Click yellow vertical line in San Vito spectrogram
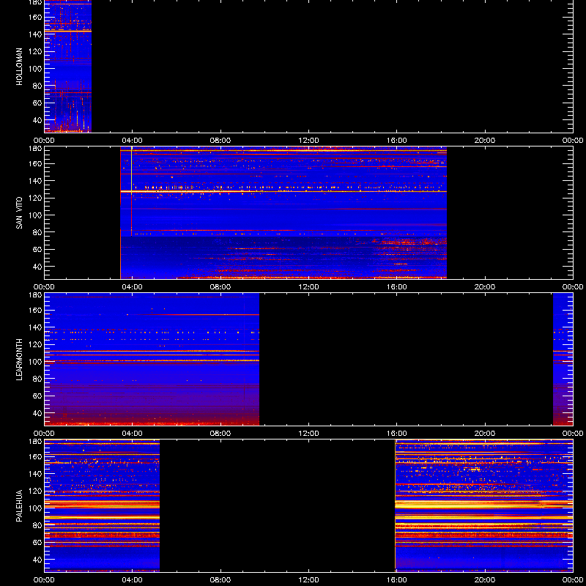The height and width of the screenshot is (586, 586). (132, 191)
